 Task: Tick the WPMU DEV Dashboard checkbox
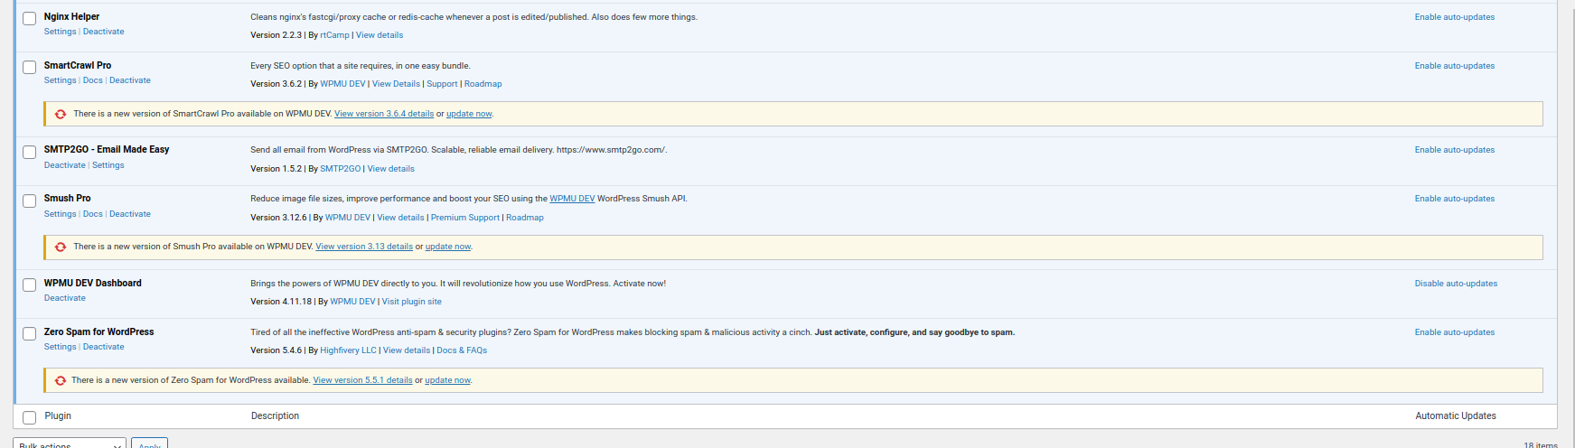30,285
